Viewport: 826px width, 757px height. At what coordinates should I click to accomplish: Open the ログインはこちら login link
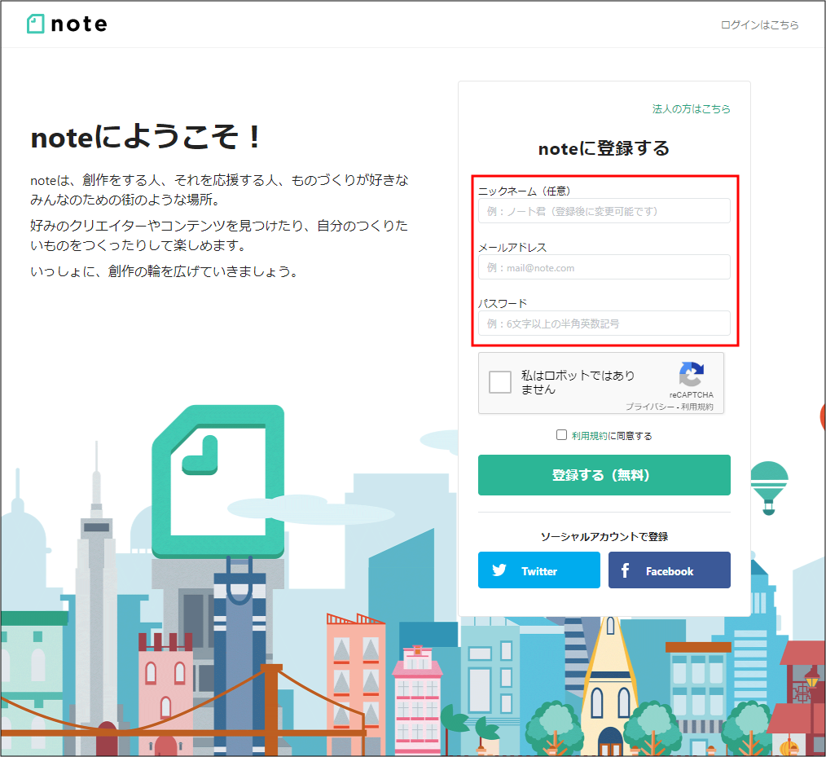(759, 24)
